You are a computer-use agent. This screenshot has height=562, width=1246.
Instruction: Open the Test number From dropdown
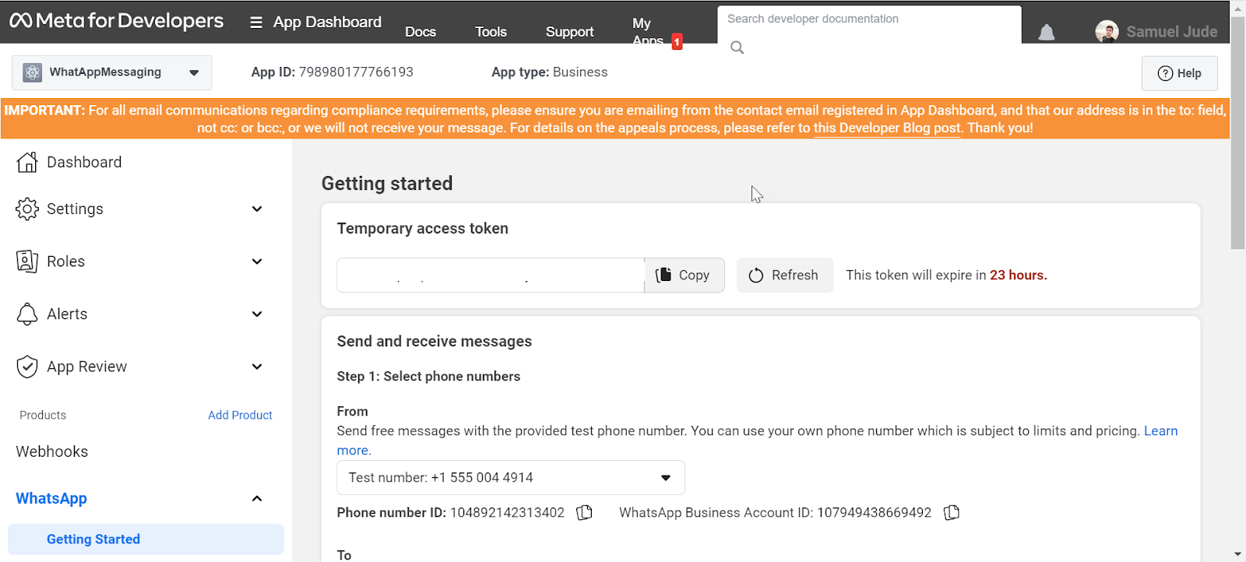511,478
